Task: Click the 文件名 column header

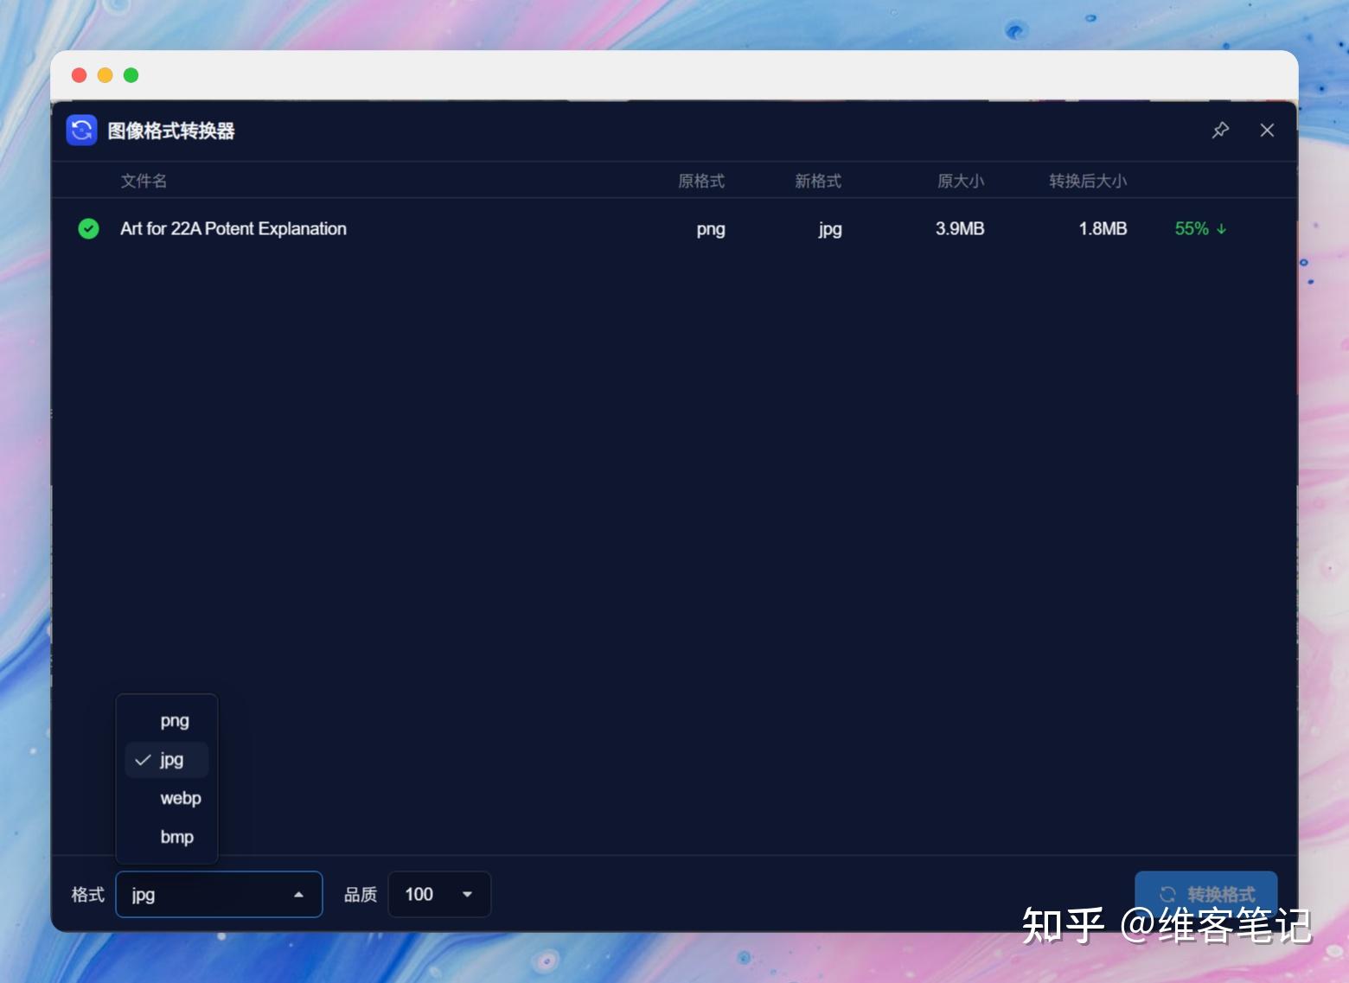Action: pyautogui.click(x=144, y=181)
